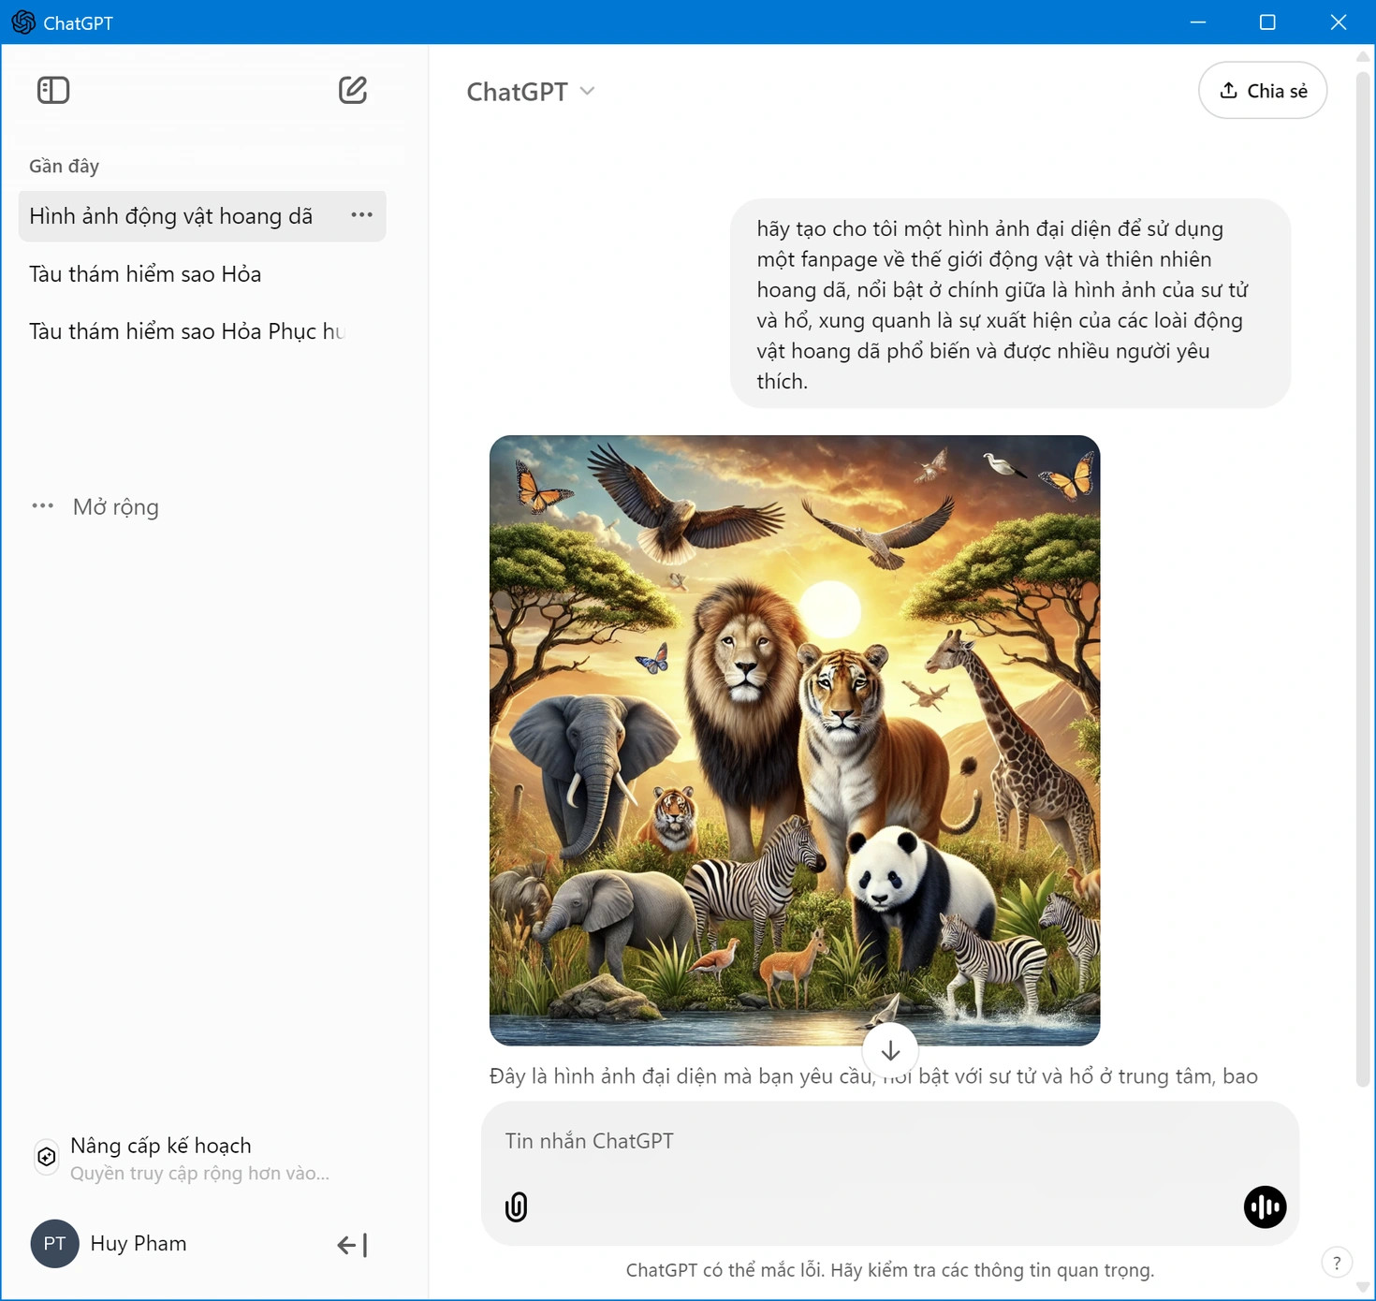Screen dimensions: 1376x1301
Task: Open Tàu thám hiểm sao Hỏa chat
Action: click(x=145, y=274)
